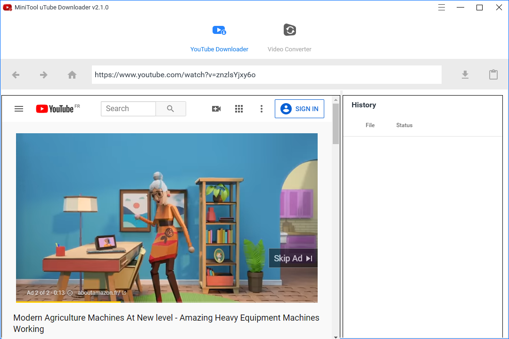Skip the ad with Skip Ad button
The height and width of the screenshot is (339, 509).
tap(293, 258)
